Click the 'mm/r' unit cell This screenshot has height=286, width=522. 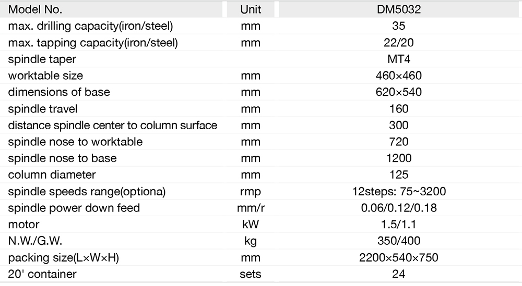point(251,208)
